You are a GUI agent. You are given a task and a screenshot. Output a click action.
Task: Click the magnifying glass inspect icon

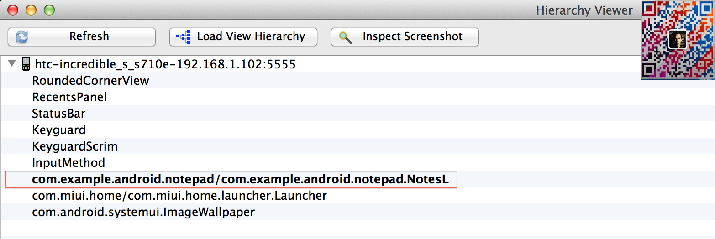click(345, 37)
